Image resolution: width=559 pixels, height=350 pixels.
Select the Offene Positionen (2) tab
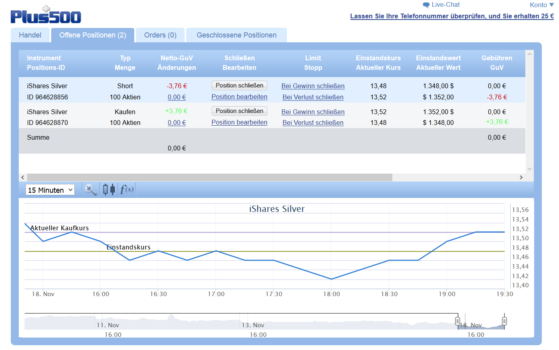coord(93,35)
